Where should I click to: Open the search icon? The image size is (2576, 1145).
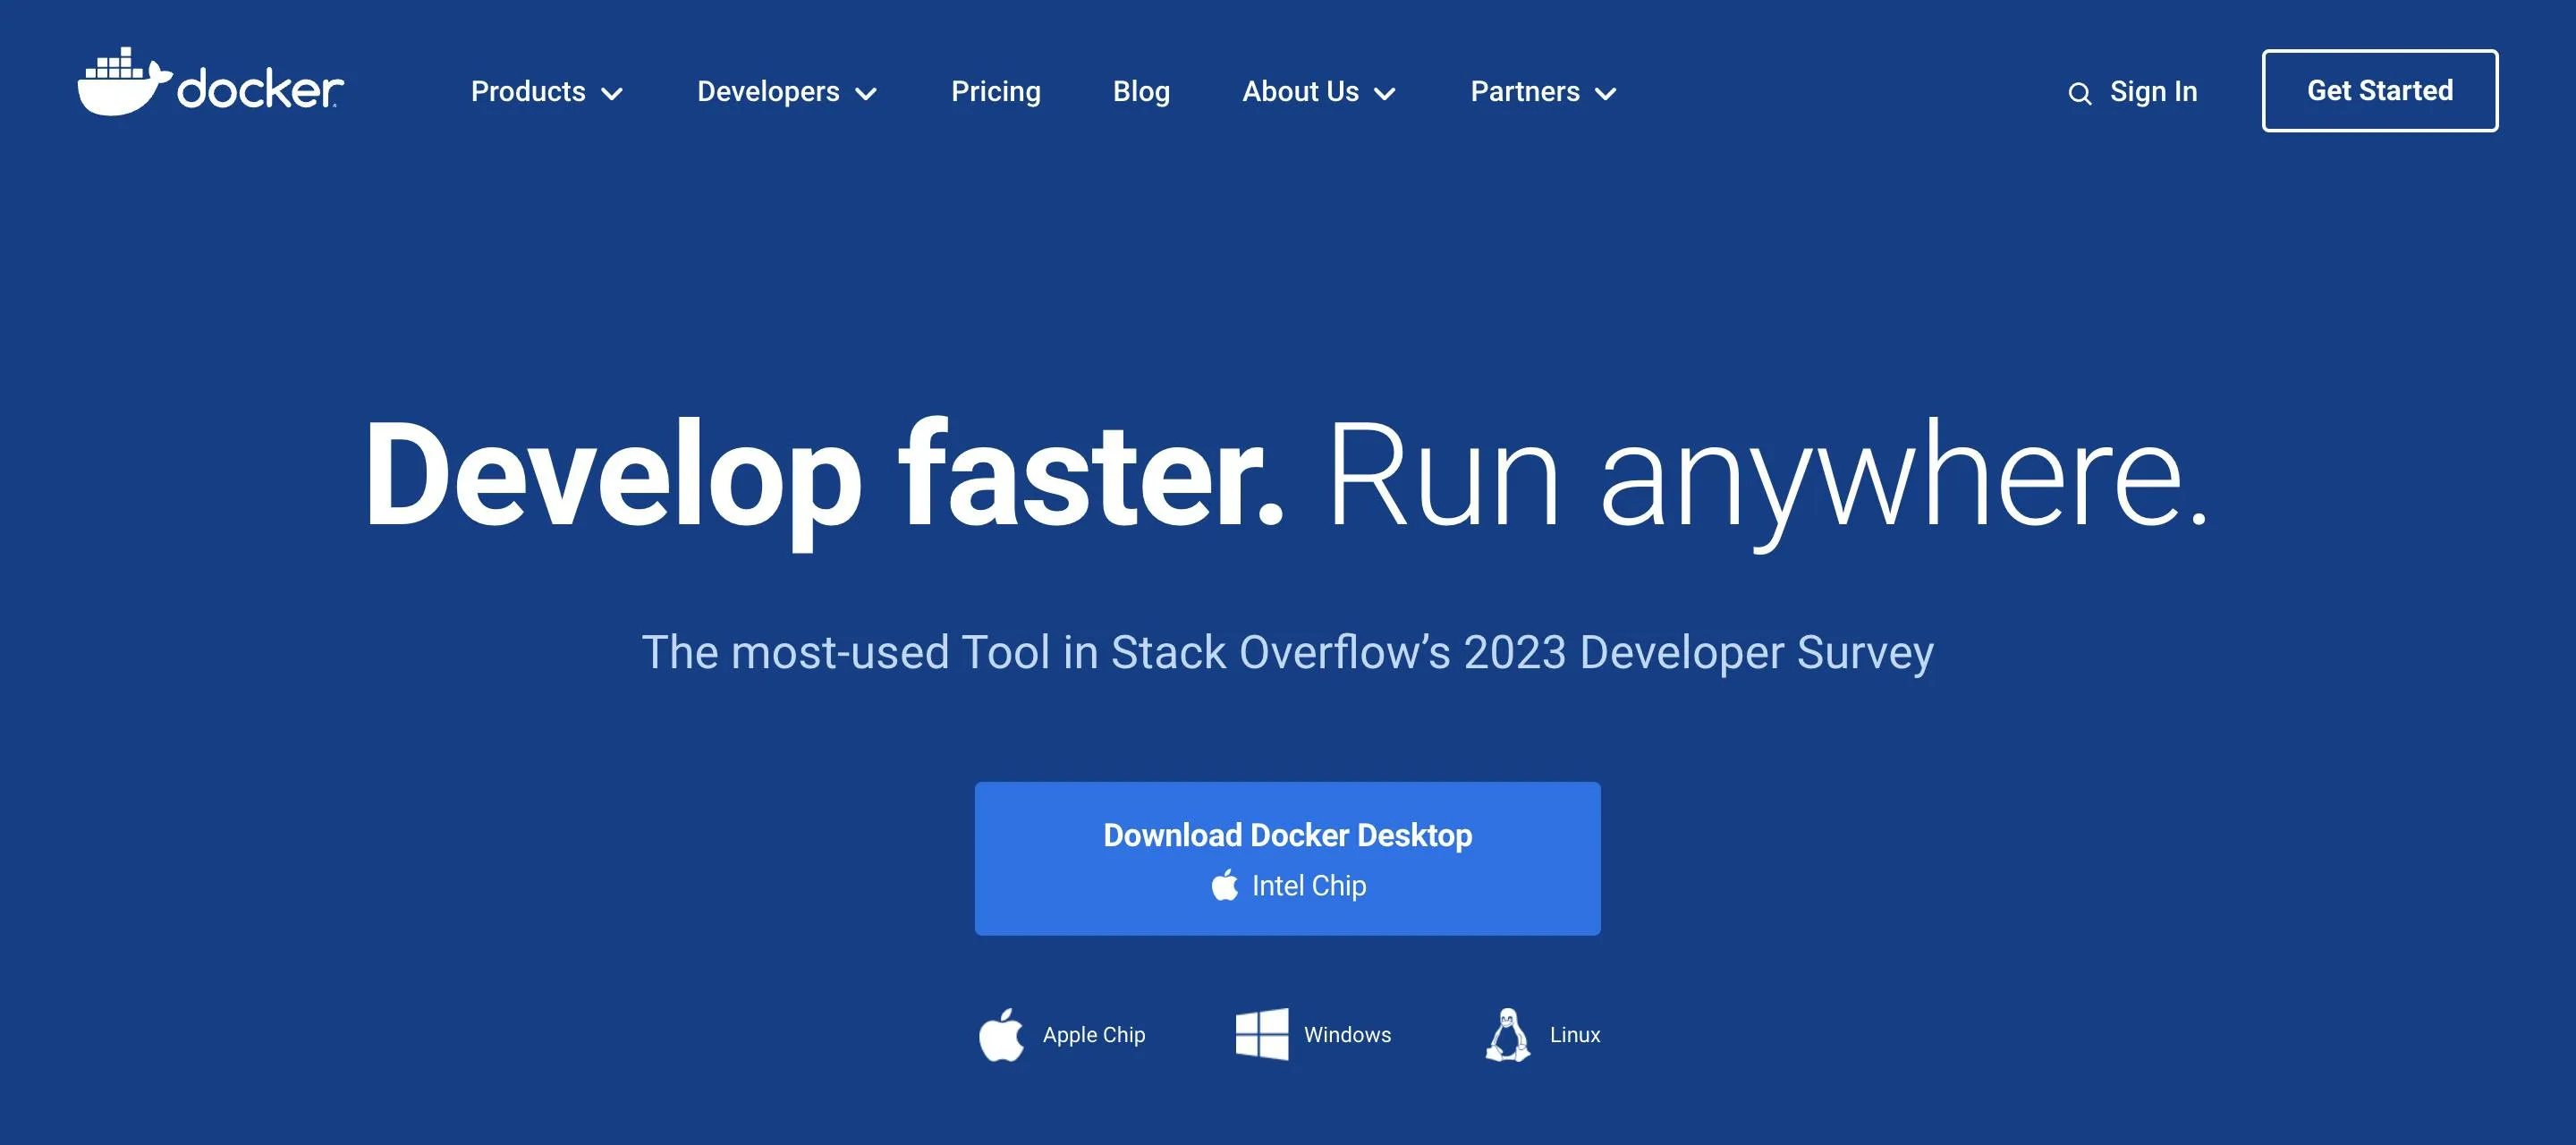[x=2081, y=93]
